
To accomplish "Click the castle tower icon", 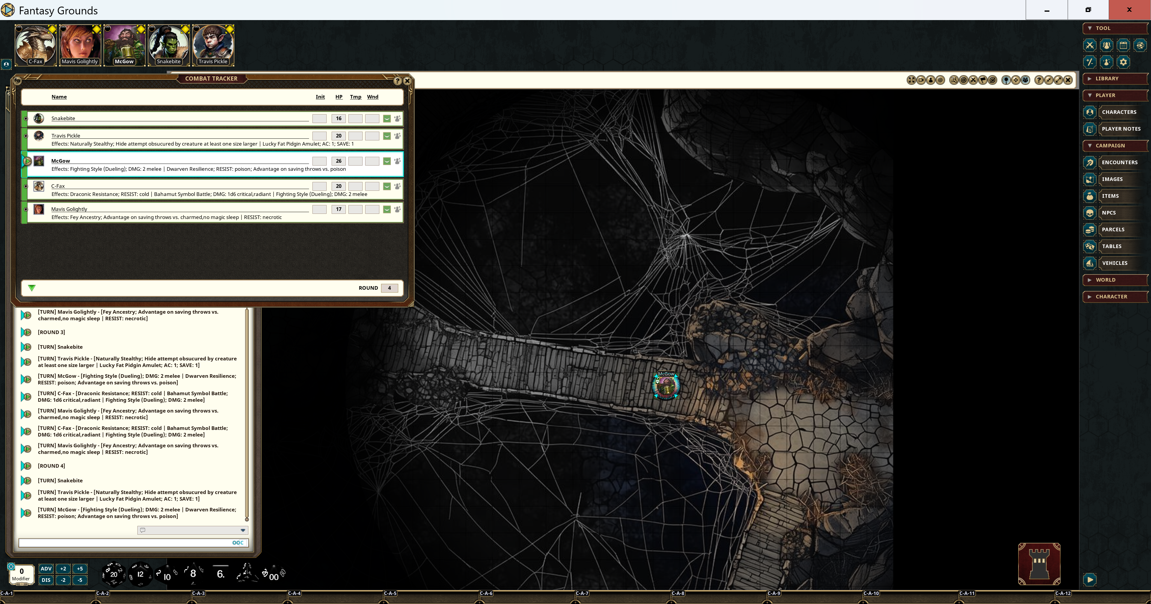I will [x=1039, y=564].
